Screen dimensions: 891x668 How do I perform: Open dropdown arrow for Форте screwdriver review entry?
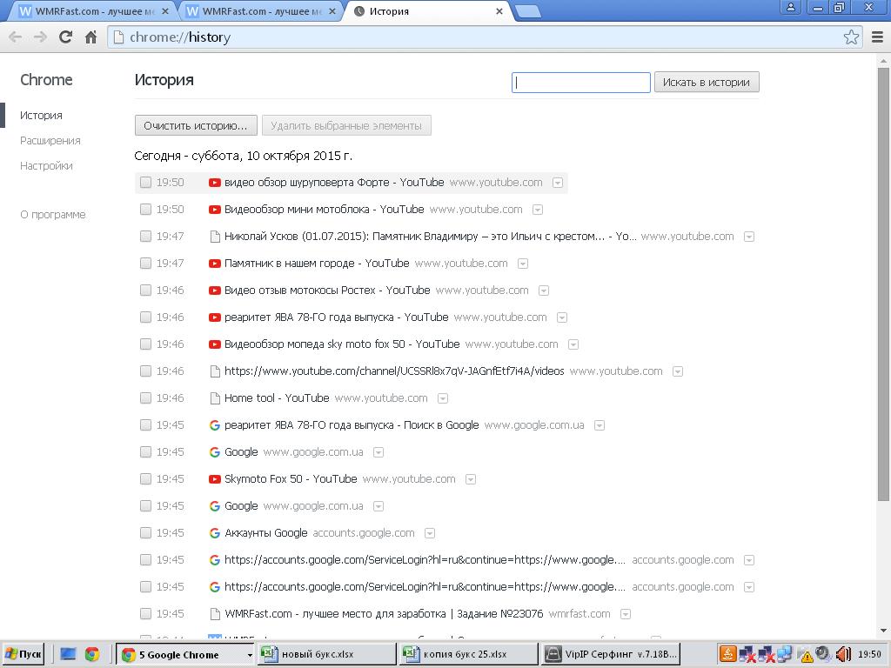[558, 183]
